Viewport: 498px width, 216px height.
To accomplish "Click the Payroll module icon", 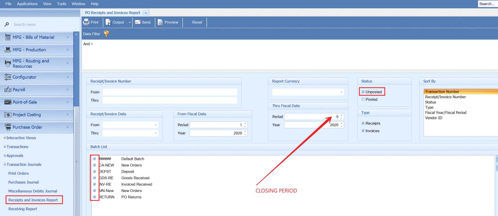I will pyautogui.click(x=8, y=90).
